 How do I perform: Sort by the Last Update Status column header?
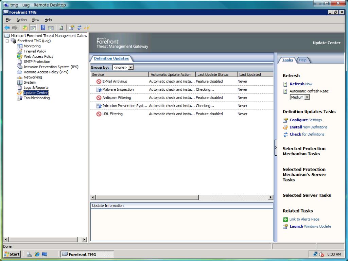point(216,74)
